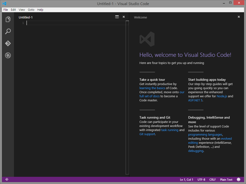Open the 'debugging' link

click(196, 151)
